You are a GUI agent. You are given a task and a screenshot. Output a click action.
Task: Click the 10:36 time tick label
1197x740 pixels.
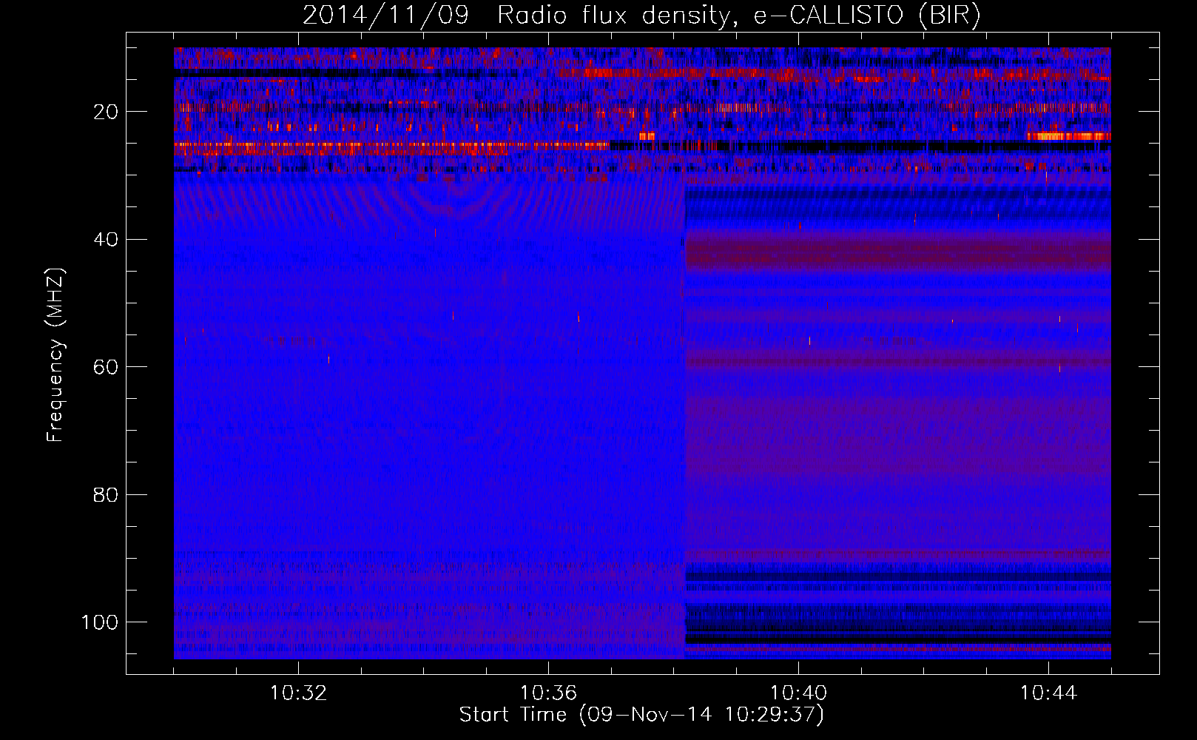[x=548, y=693]
